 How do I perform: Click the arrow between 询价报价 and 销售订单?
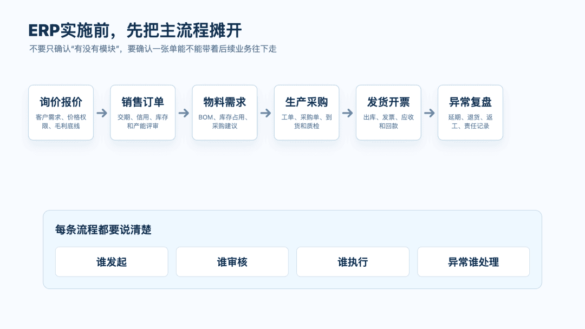pyautogui.click(x=102, y=113)
